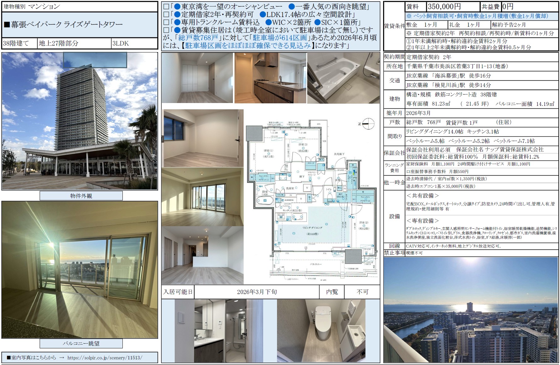Click the バルコニー眺望 caption label
This screenshot has height=365, width=560.
[81, 344]
